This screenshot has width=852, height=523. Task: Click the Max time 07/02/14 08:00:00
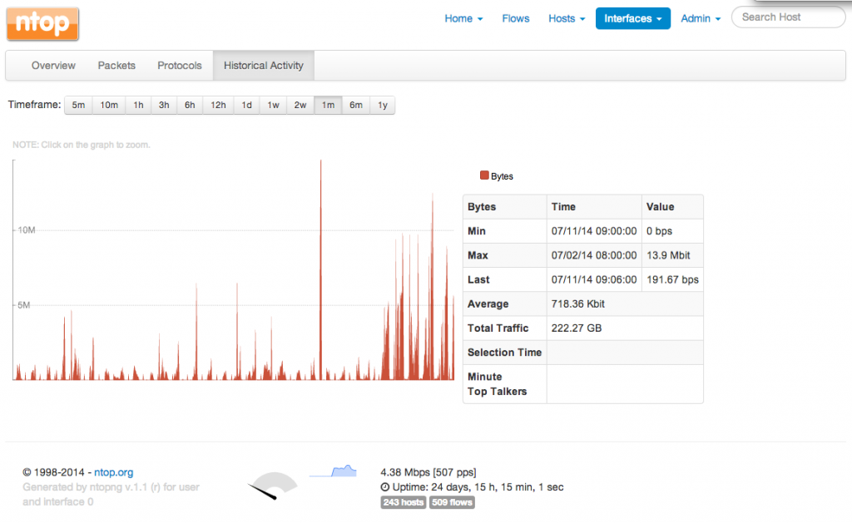[594, 255]
